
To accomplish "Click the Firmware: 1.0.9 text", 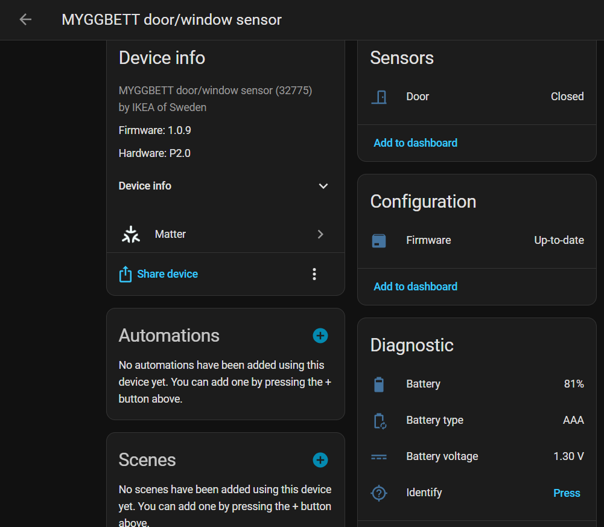I will click(155, 130).
